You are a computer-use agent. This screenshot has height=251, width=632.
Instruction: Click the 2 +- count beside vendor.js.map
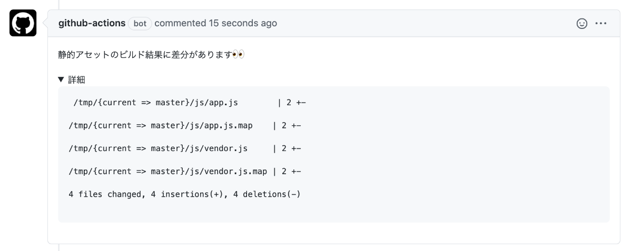(x=291, y=172)
